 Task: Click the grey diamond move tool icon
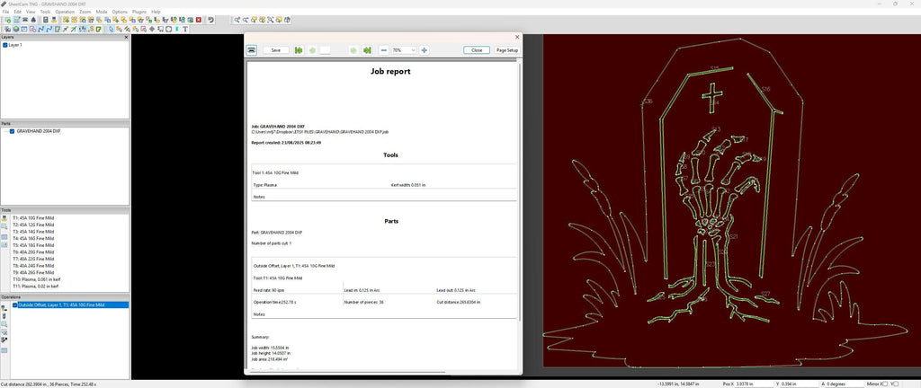(x=152, y=28)
